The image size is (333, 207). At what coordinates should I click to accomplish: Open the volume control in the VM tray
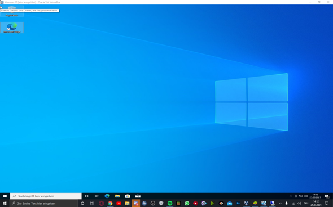(306, 196)
